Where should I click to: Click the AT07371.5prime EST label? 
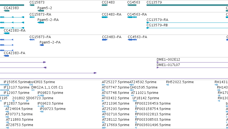pos(19,114)
